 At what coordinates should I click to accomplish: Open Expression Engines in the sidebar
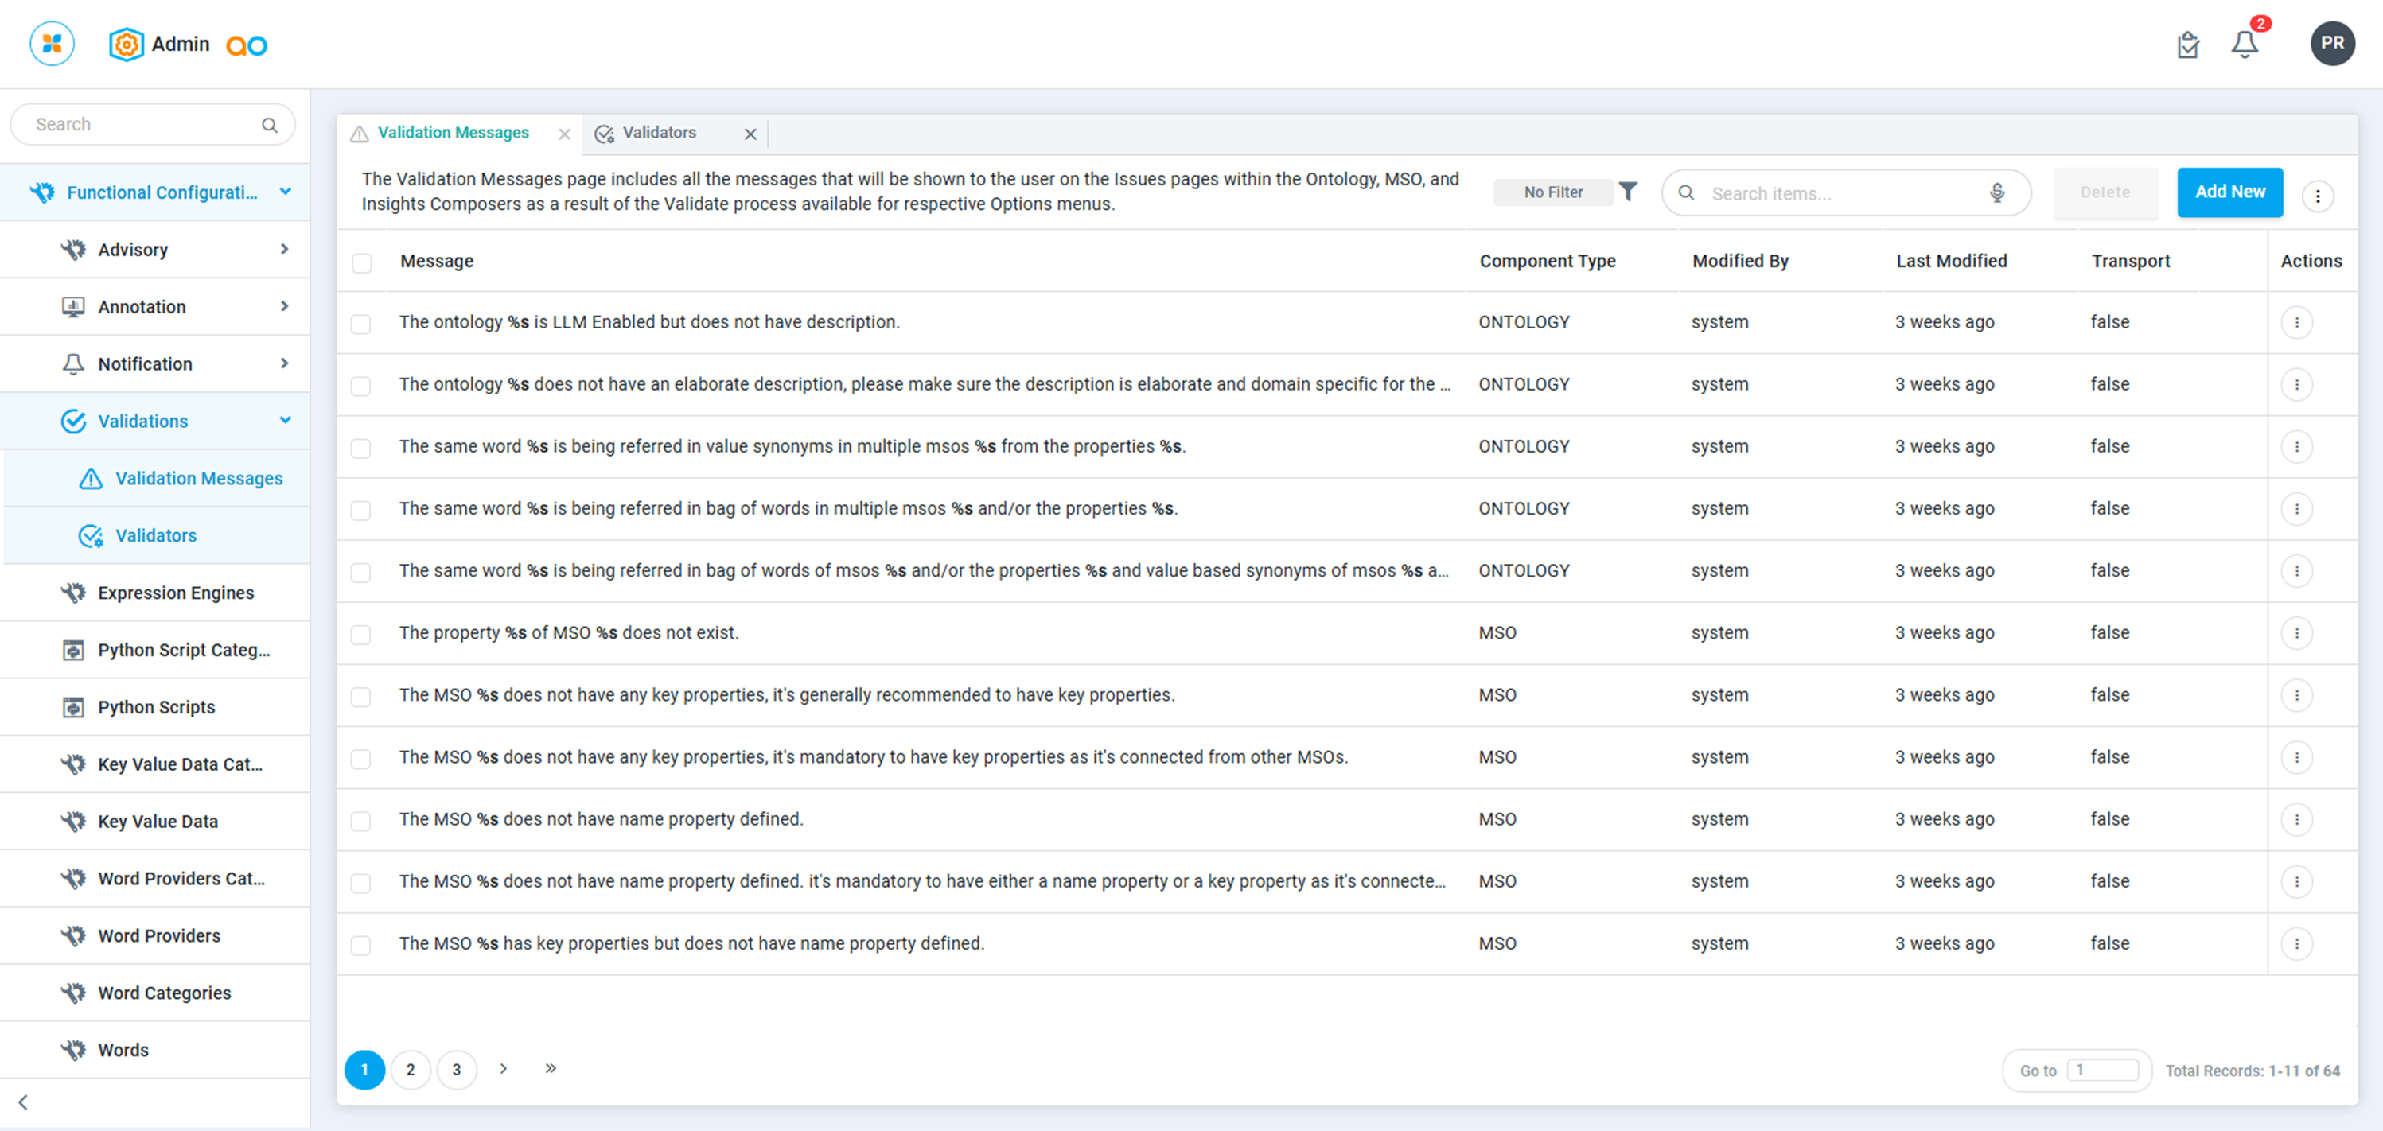coord(176,593)
